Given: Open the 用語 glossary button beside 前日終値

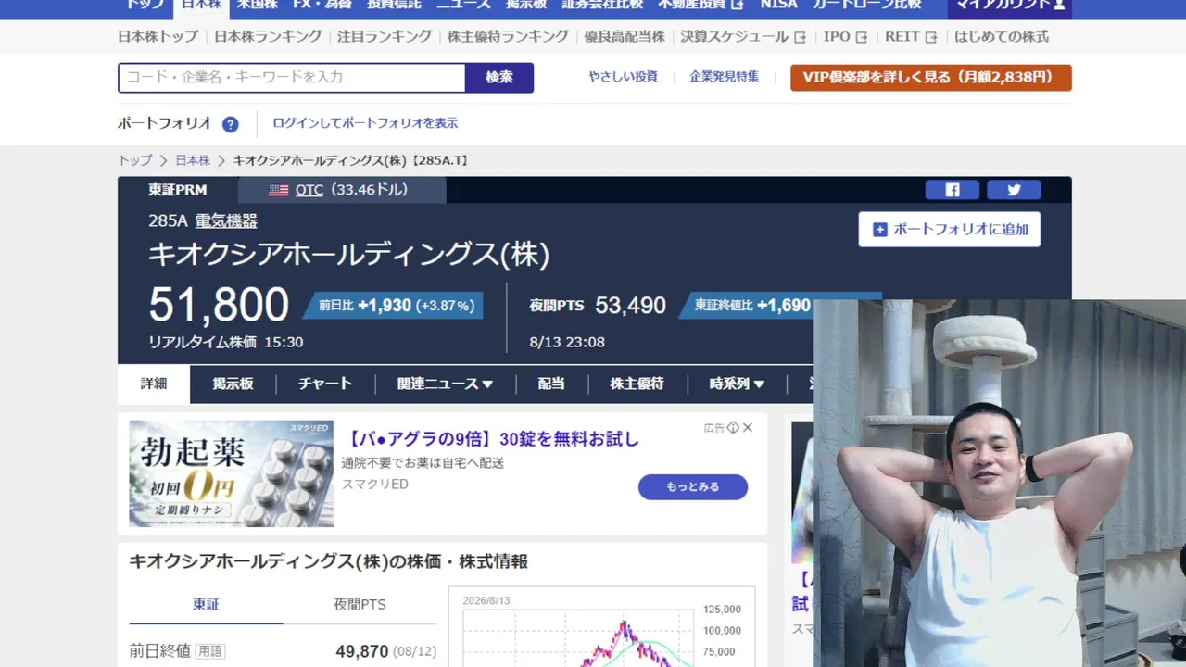Looking at the screenshot, I should pyautogui.click(x=210, y=652).
